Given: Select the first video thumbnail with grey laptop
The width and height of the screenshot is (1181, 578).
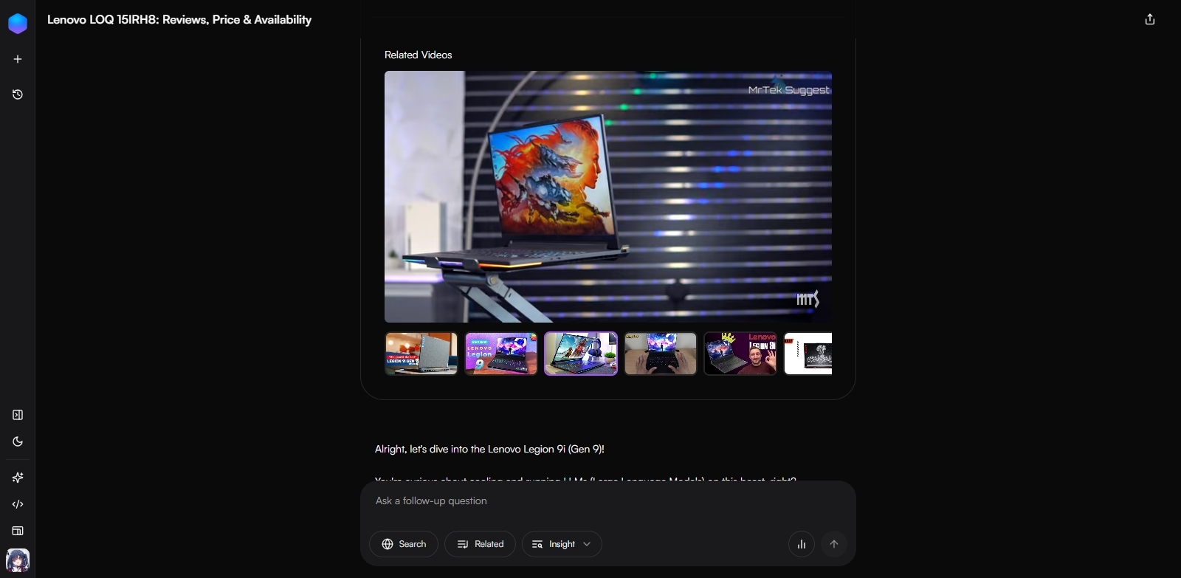Looking at the screenshot, I should [x=421, y=354].
